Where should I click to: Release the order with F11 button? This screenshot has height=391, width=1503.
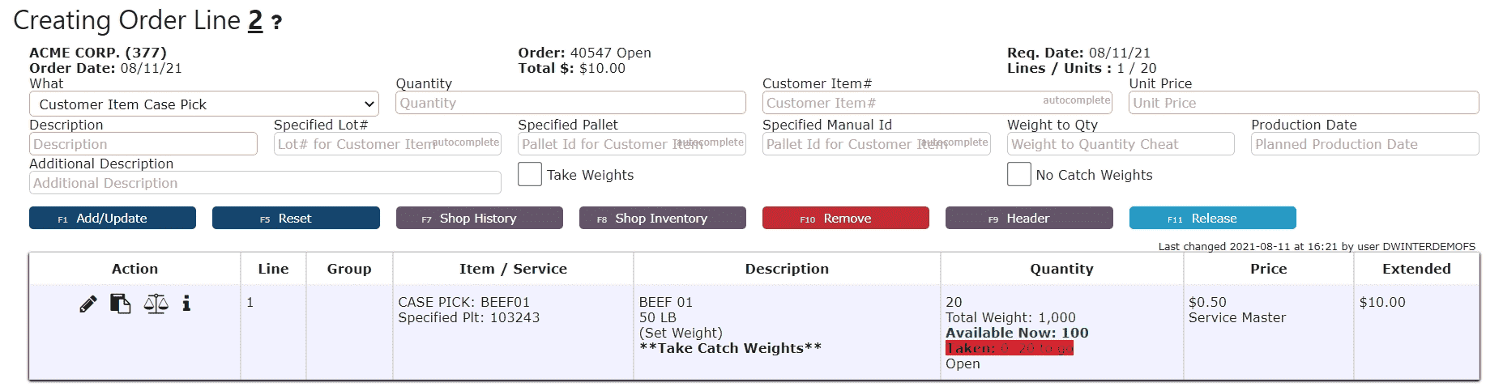click(x=1213, y=218)
